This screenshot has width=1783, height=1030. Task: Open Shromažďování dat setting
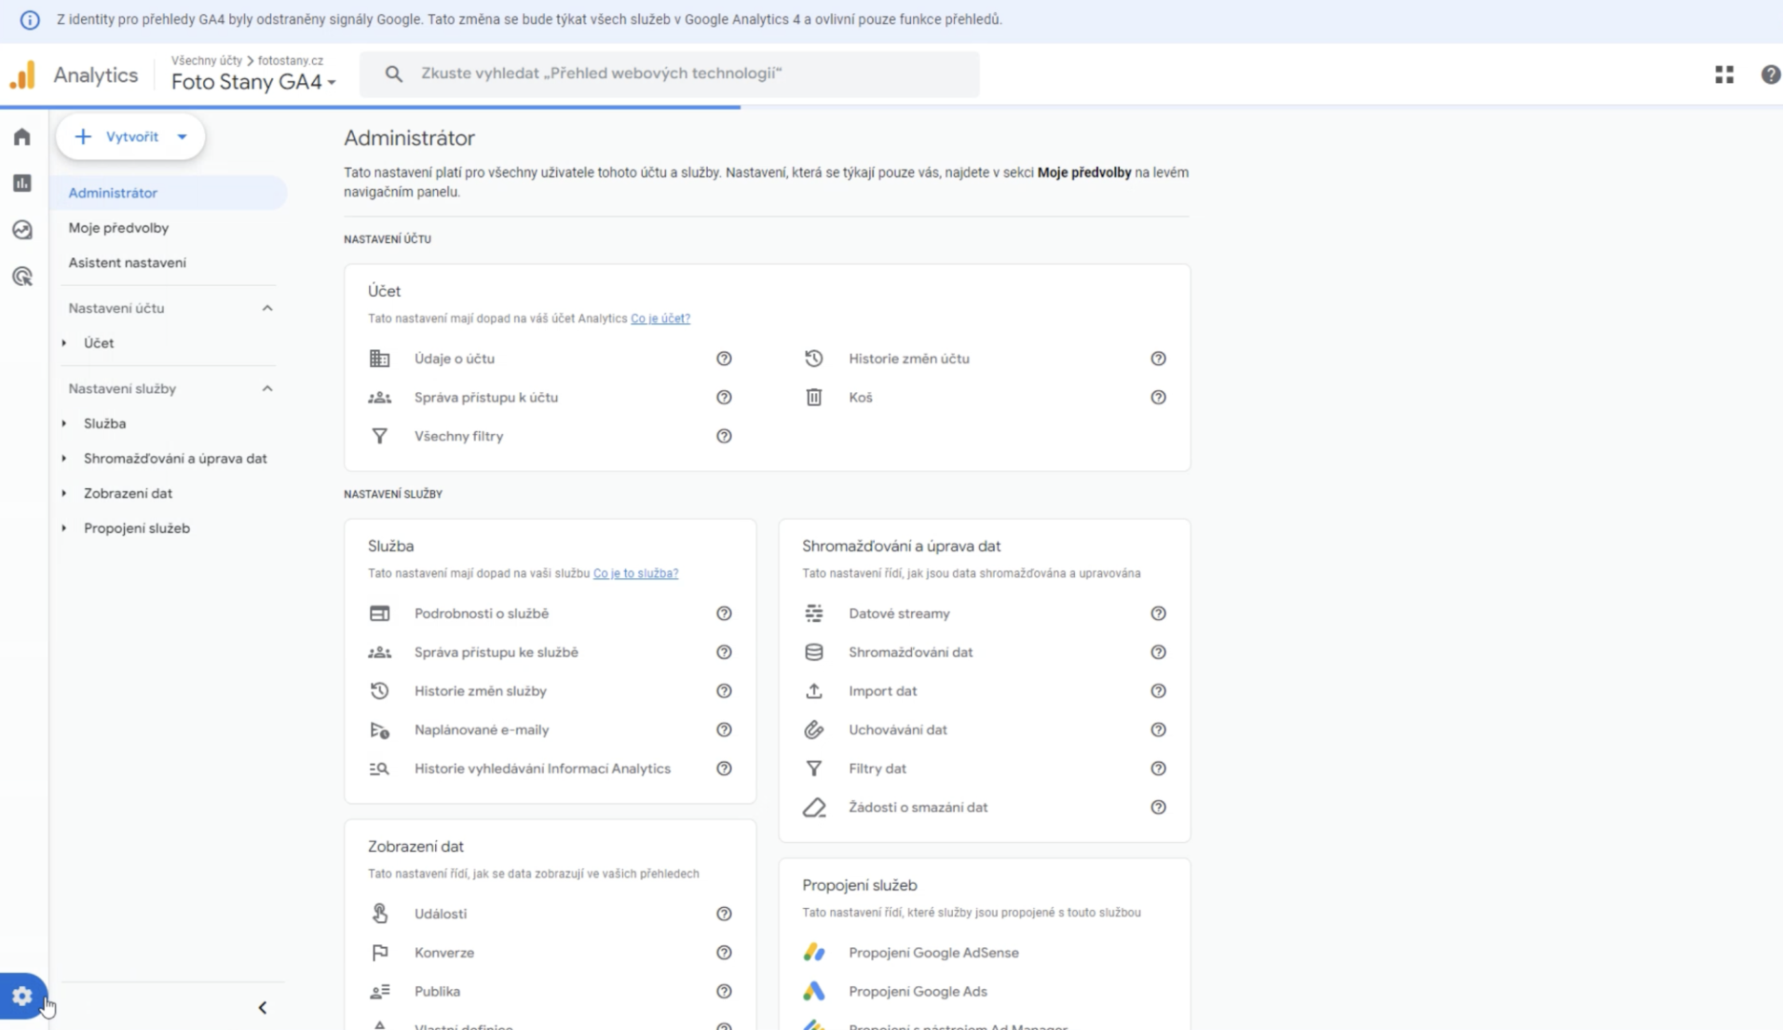point(910,652)
